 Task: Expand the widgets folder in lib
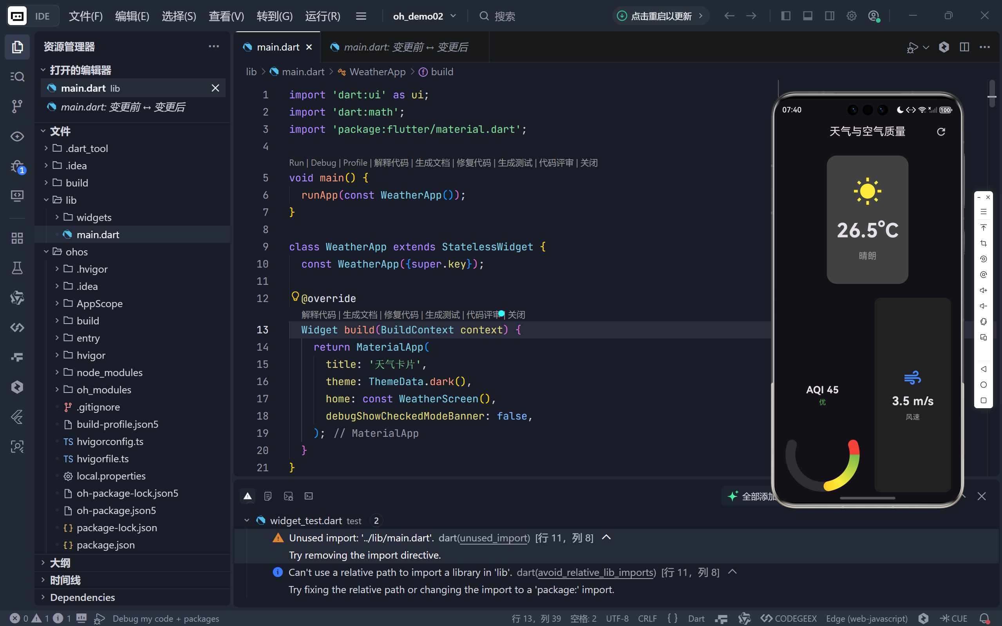[94, 217]
